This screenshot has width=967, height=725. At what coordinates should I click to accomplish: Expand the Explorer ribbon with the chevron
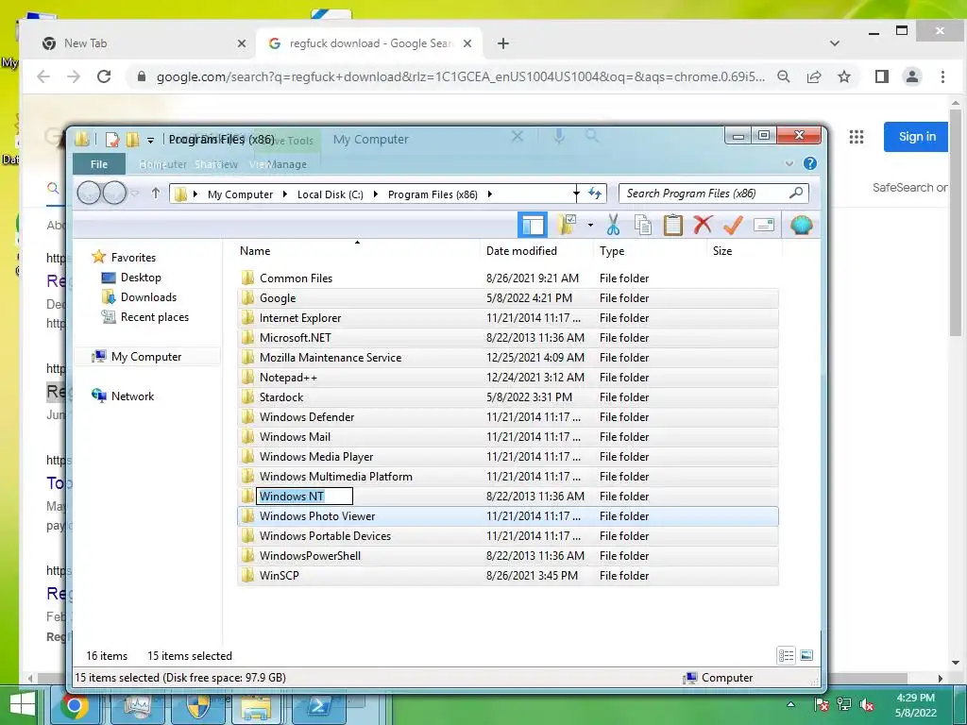coord(789,164)
